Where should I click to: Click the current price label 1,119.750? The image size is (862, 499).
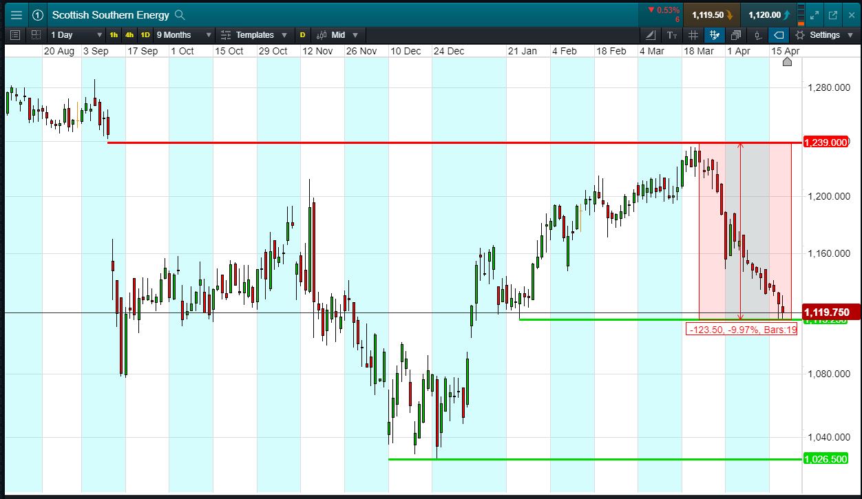coord(830,312)
